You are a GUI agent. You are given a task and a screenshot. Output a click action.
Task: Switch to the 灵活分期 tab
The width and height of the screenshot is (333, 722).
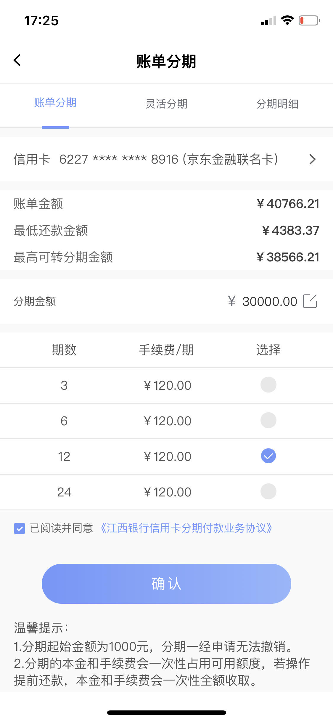tap(166, 104)
